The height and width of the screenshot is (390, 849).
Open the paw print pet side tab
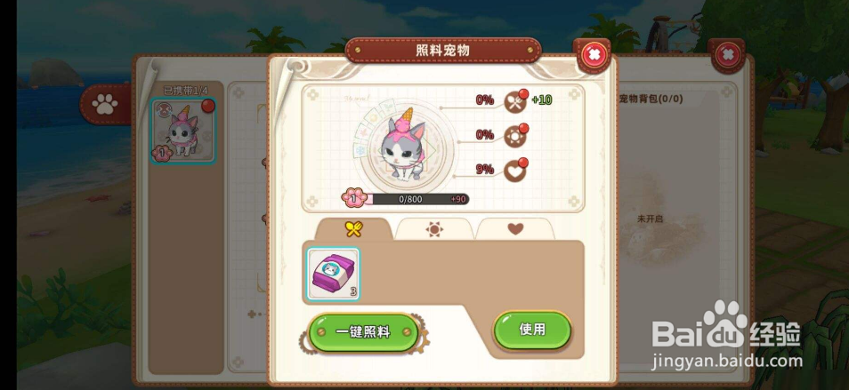pyautogui.click(x=104, y=105)
